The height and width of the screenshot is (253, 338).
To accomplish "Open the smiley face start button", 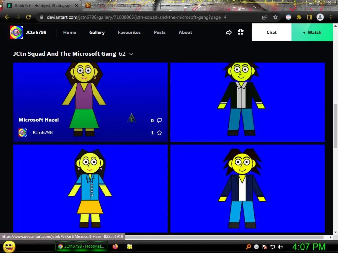I will (x=9, y=246).
